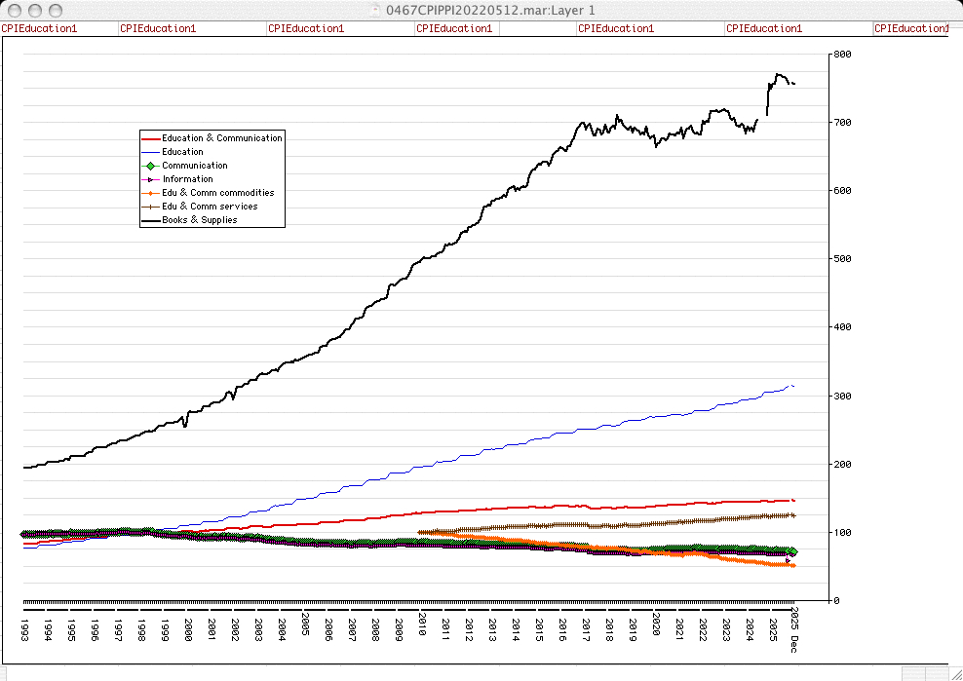Screen dimensions: 963x681
Task: Click the document proxy icon in title bar
Action: point(376,10)
